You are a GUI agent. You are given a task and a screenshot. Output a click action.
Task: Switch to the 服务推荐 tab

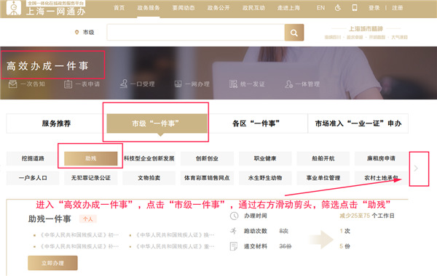(x=56, y=123)
